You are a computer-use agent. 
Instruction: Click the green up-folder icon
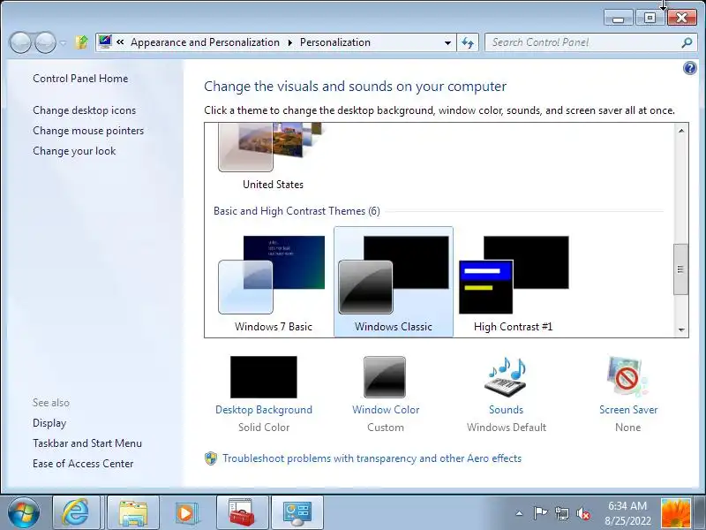click(81, 42)
